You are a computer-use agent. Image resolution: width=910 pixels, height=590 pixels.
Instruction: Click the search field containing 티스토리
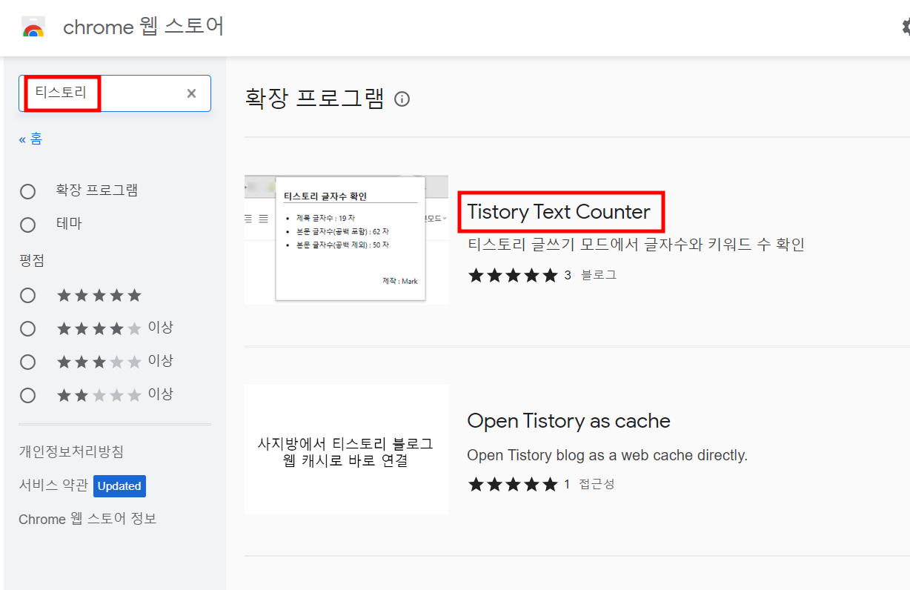[115, 93]
